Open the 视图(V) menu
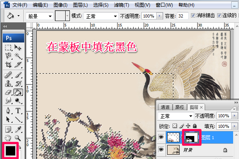Screen dimensions: 239x159 tap(143, 5)
